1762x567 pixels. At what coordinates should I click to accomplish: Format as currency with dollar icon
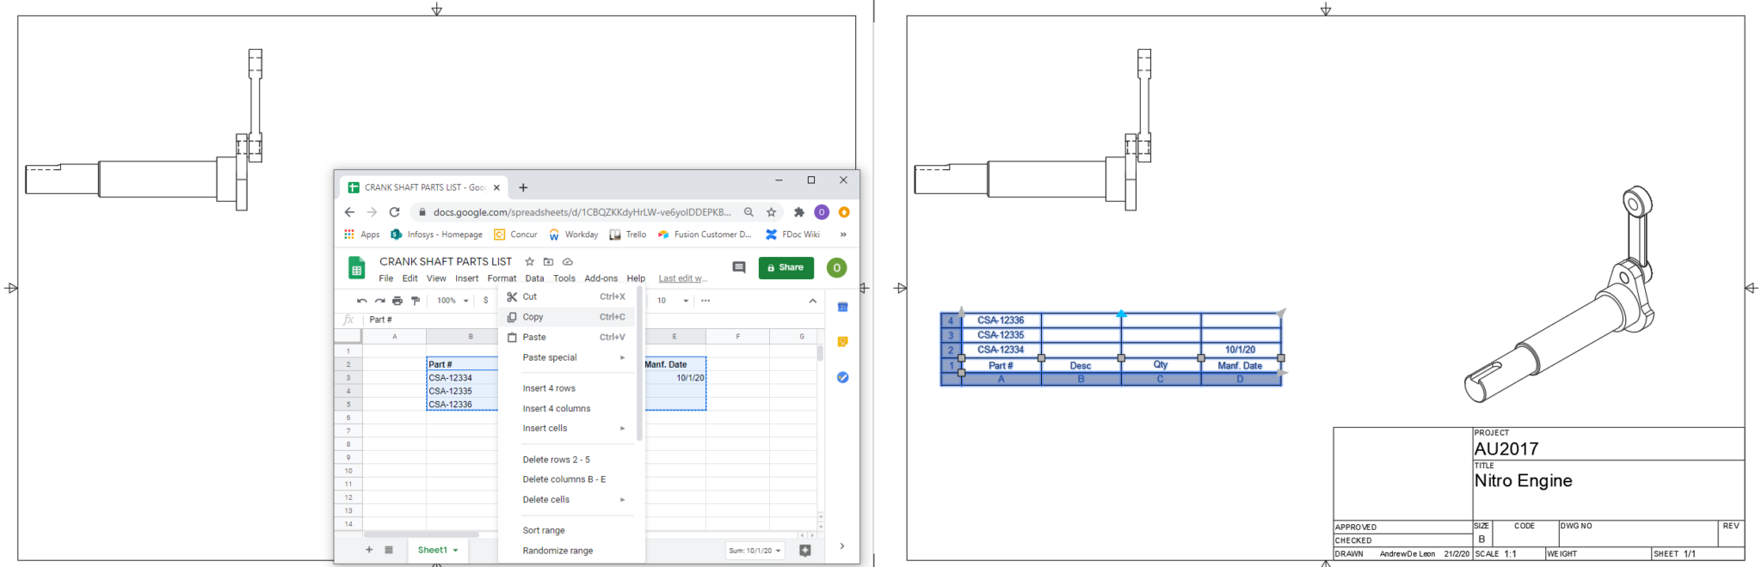(486, 301)
